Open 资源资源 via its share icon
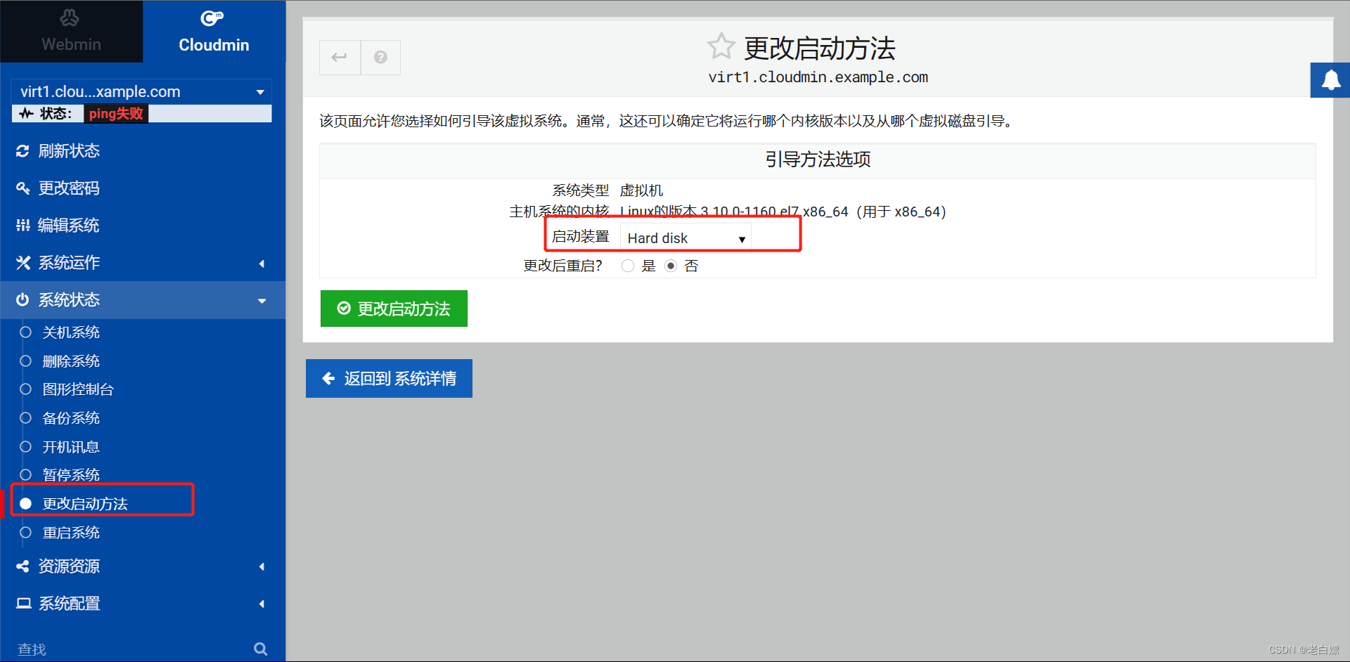The width and height of the screenshot is (1350, 662). (x=22, y=566)
